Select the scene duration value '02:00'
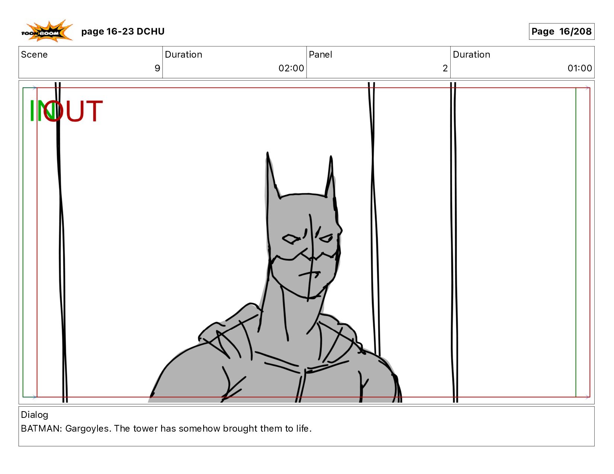The width and height of the screenshot is (614, 474). click(291, 68)
